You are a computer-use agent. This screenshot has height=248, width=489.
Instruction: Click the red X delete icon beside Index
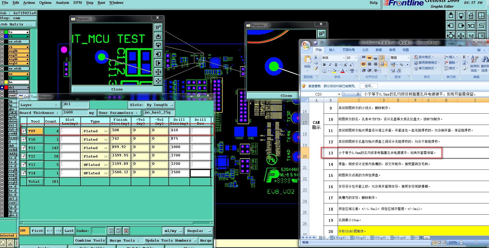[126, 231]
